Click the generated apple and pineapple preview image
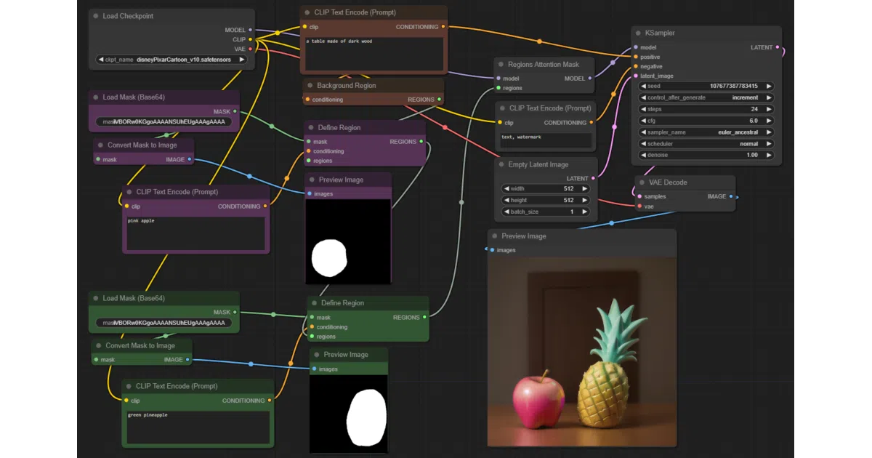 [x=582, y=351]
